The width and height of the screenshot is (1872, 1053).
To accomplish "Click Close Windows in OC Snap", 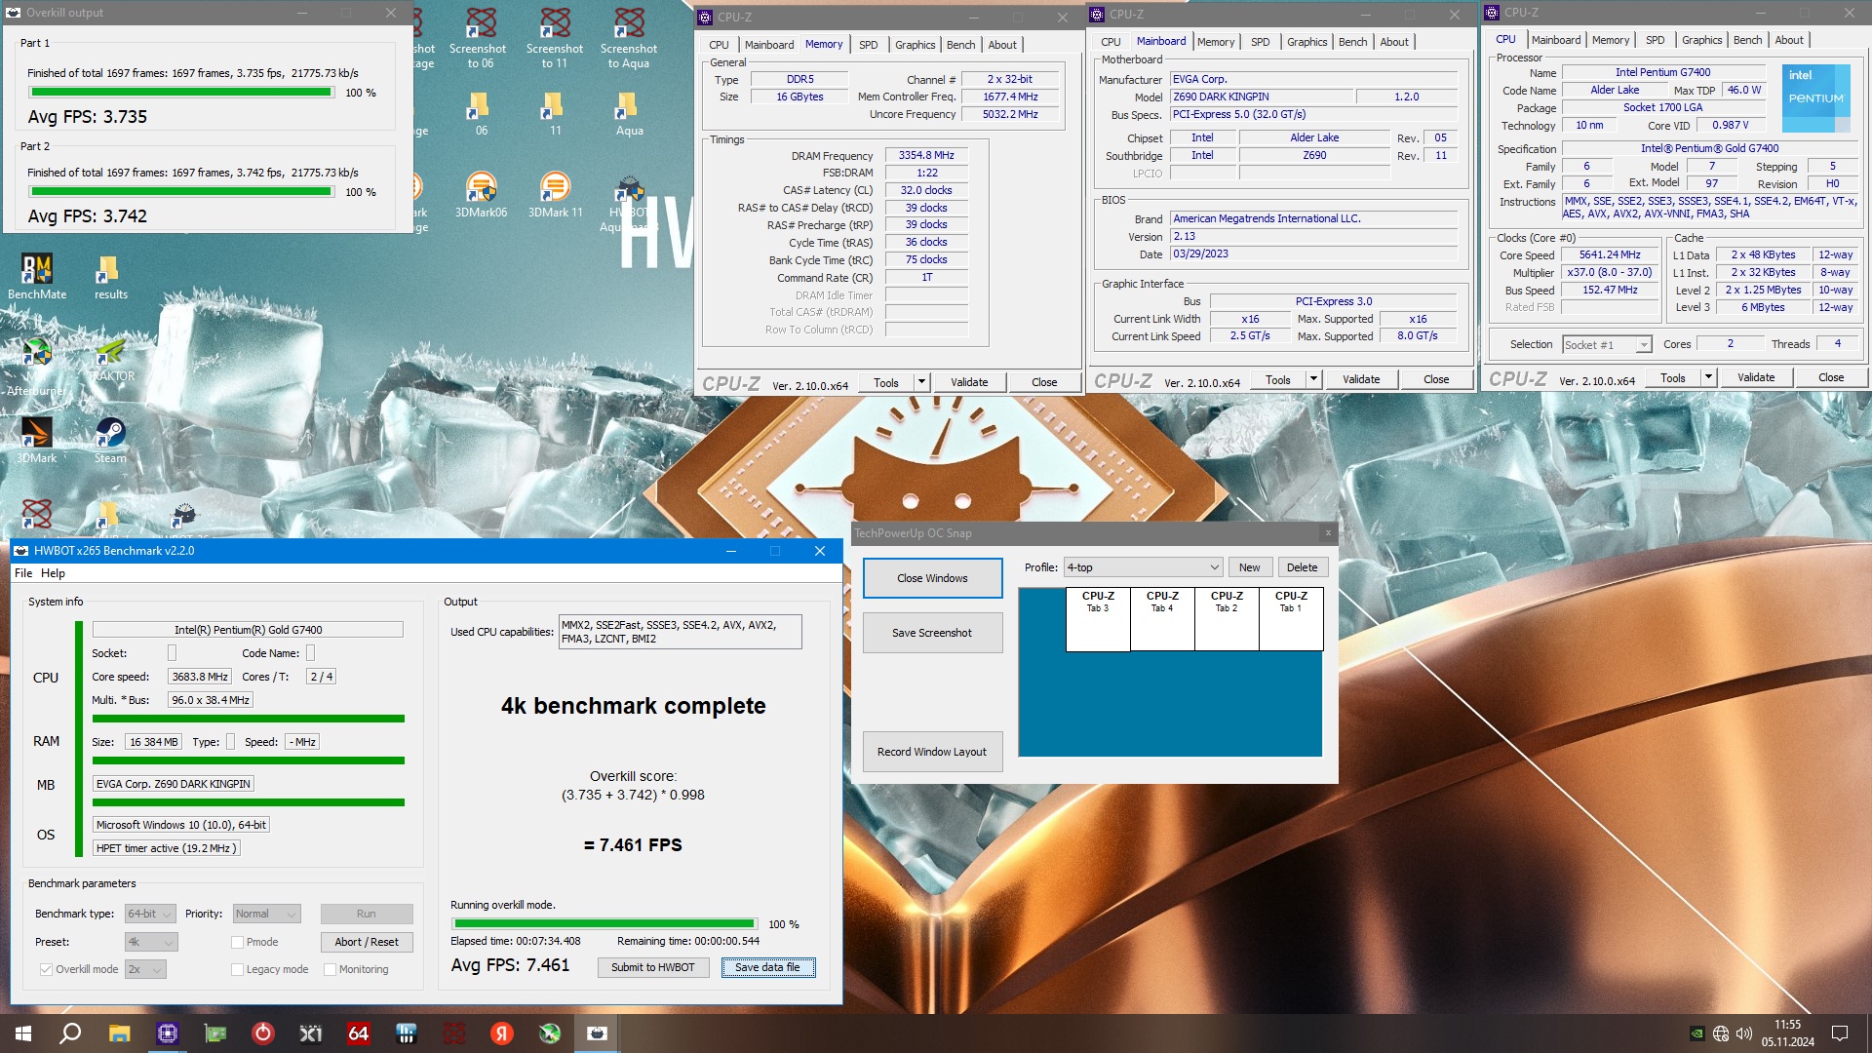I will tap(932, 578).
